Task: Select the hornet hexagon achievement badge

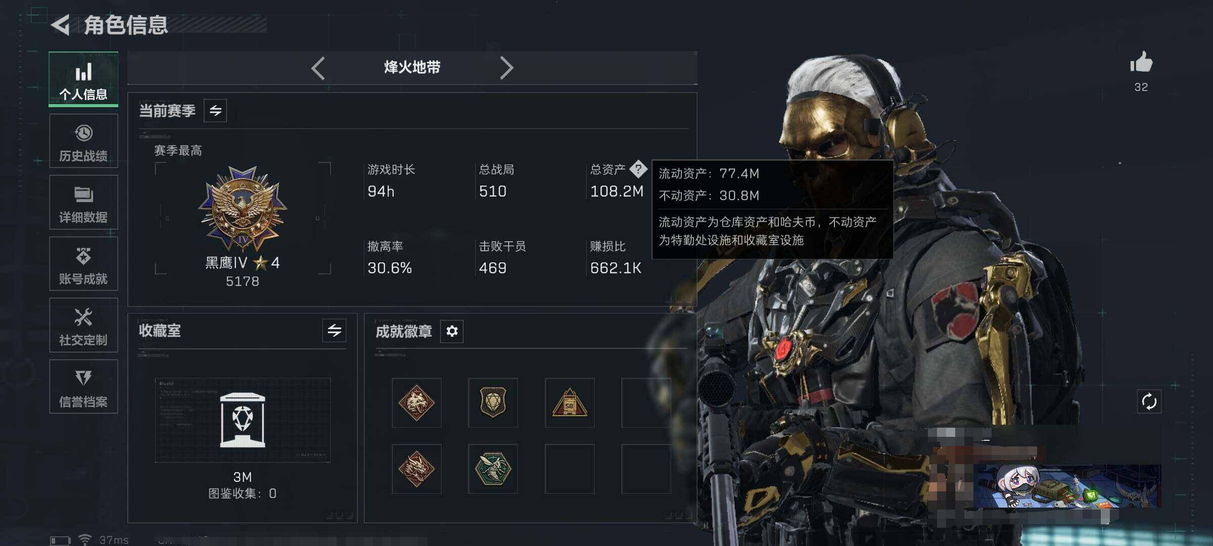Action: (x=493, y=469)
